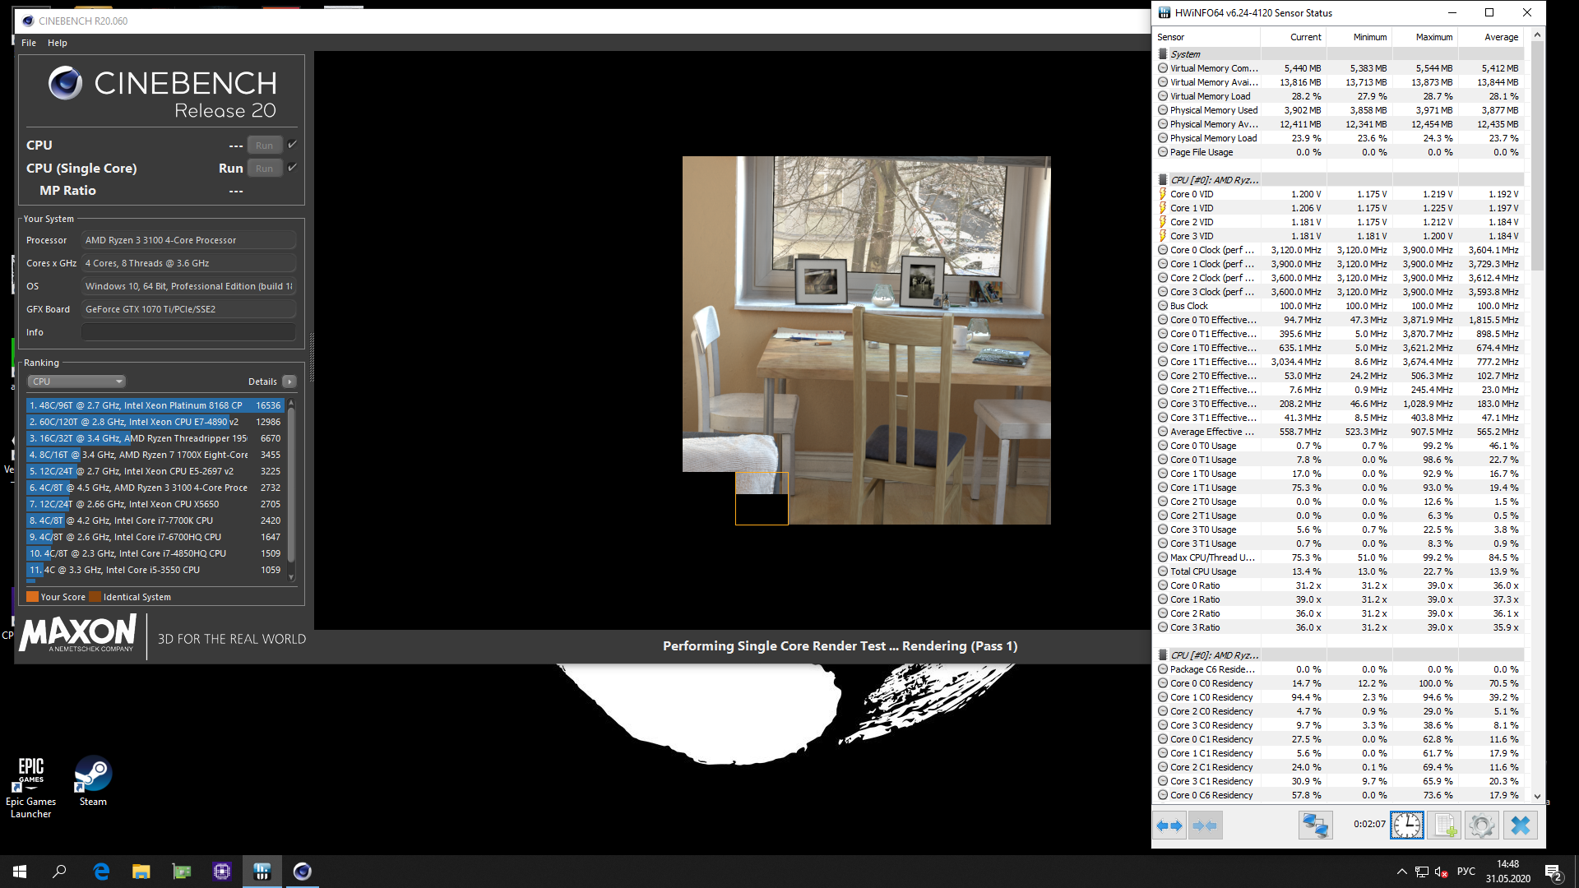Toggle the CPU test checkbox
Screen dimensions: 1579x888
point(292,145)
